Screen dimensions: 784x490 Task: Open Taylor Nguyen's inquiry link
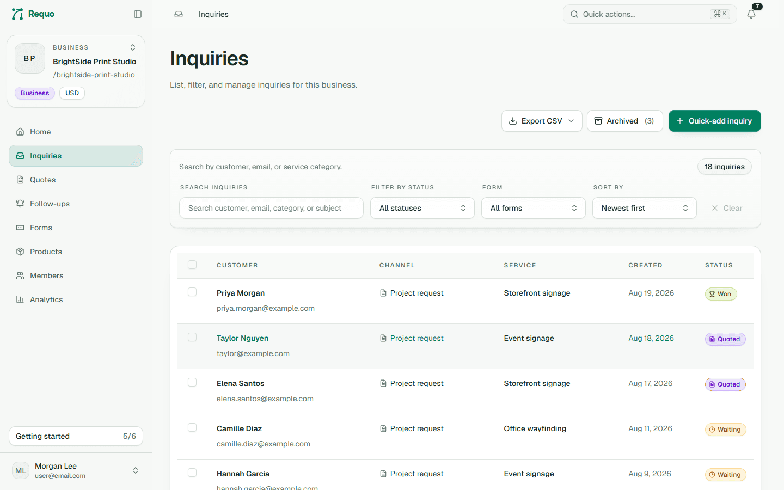click(x=242, y=338)
